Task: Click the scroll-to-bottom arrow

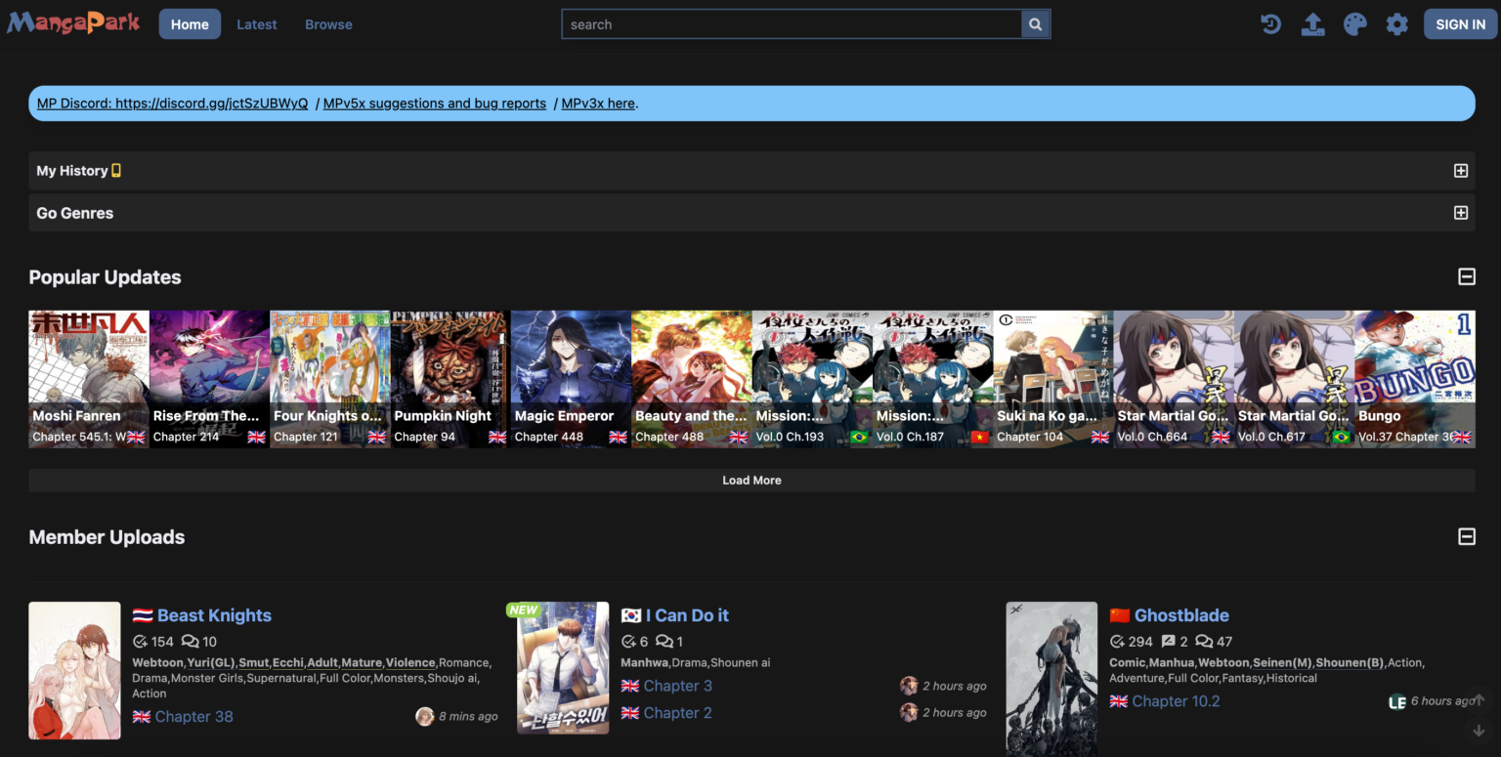Action: [x=1479, y=730]
